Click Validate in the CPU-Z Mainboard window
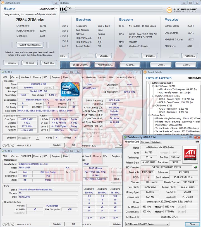Image resolution: width=201 pixels, height=227 pixels. pyautogui.click(x=57, y=224)
